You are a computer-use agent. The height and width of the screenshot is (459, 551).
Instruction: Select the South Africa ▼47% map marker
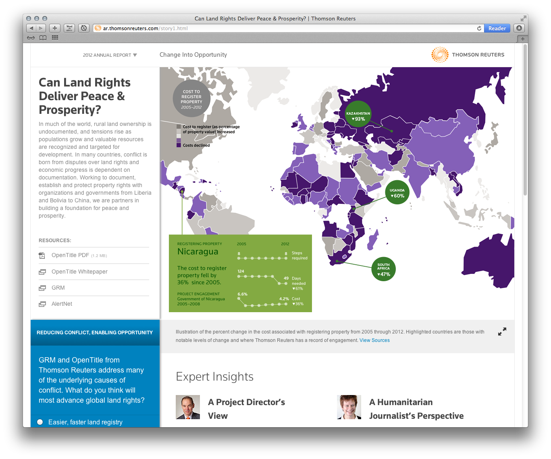(x=383, y=269)
